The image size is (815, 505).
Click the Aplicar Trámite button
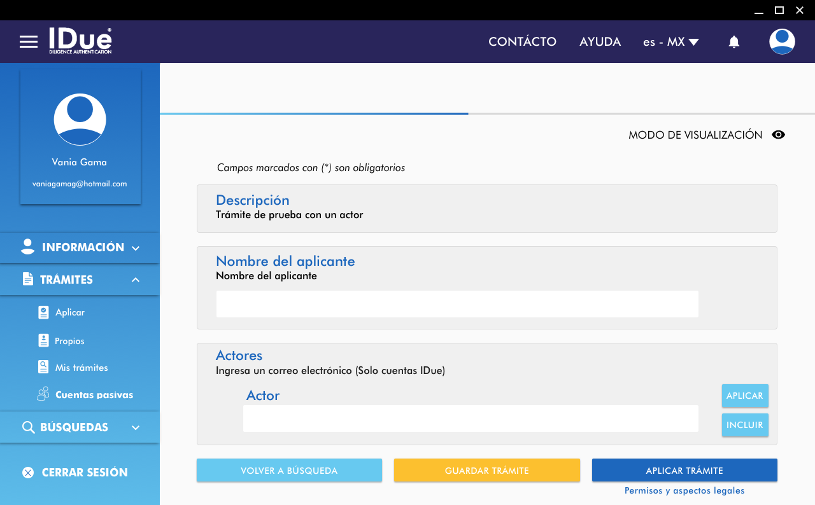click(x=684, y=471)
